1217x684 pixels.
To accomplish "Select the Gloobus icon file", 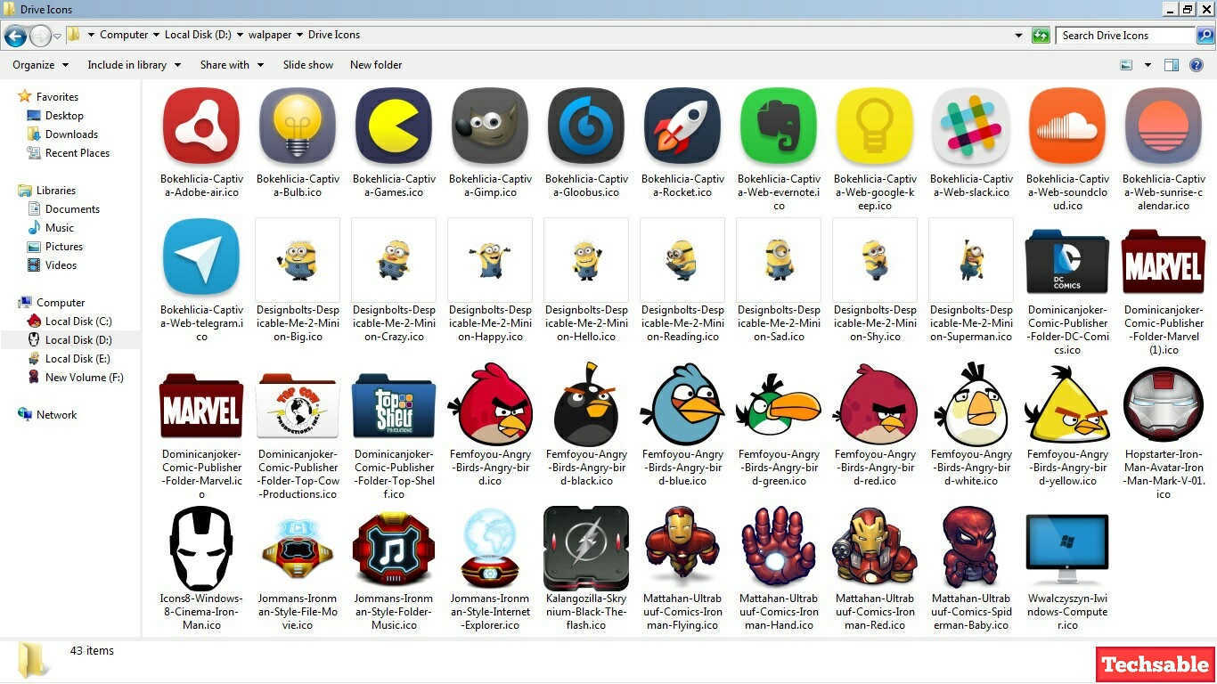I will coord(586,126).
